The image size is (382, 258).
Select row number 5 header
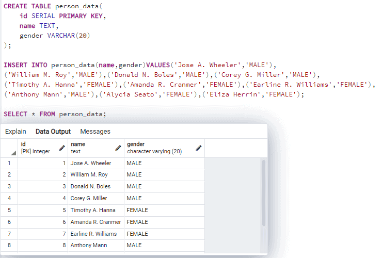(9, 210)
